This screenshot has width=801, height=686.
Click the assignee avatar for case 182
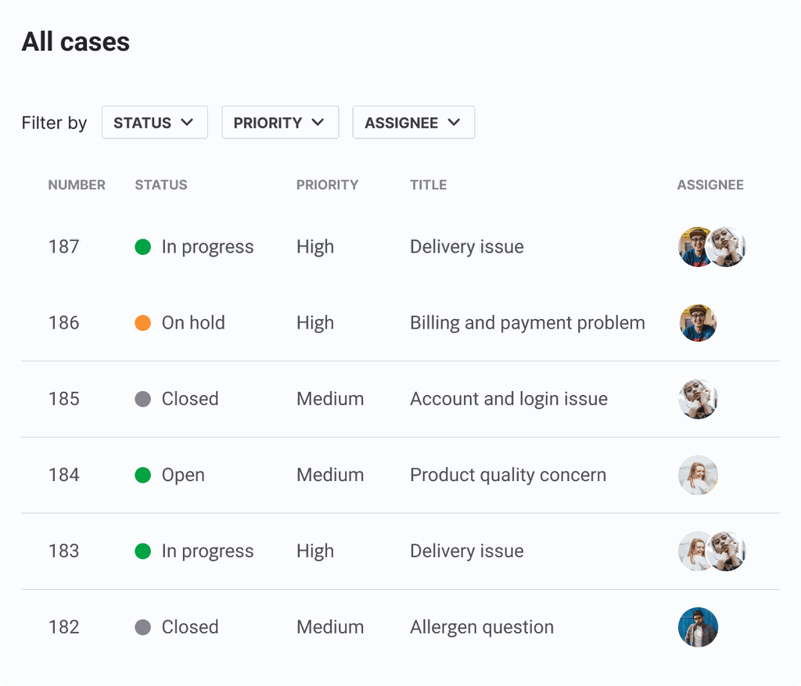coord(698,627)
